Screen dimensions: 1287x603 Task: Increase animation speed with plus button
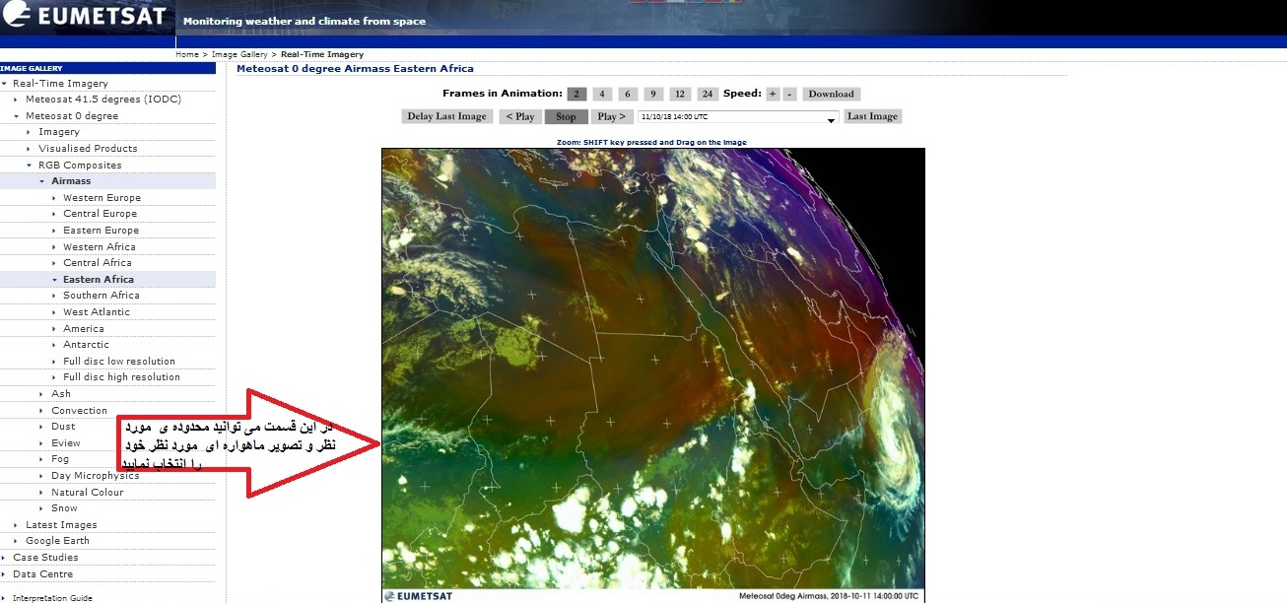[773, 95]
